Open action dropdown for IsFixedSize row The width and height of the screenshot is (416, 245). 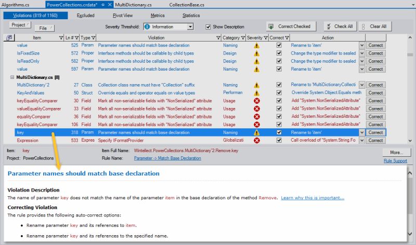362,53
